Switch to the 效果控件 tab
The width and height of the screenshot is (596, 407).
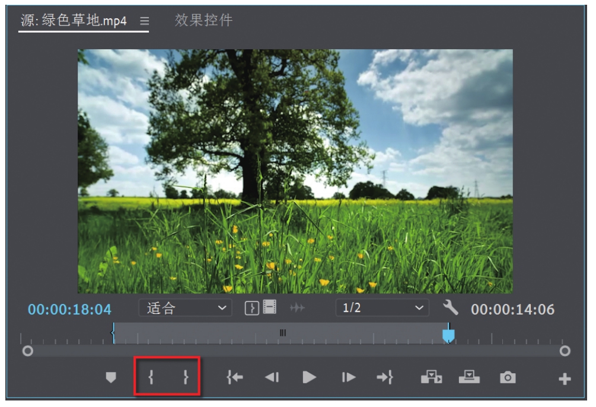[x=203, y=20]
